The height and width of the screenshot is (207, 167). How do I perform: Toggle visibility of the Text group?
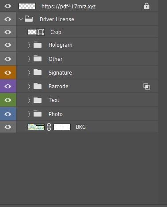(8, 100)
